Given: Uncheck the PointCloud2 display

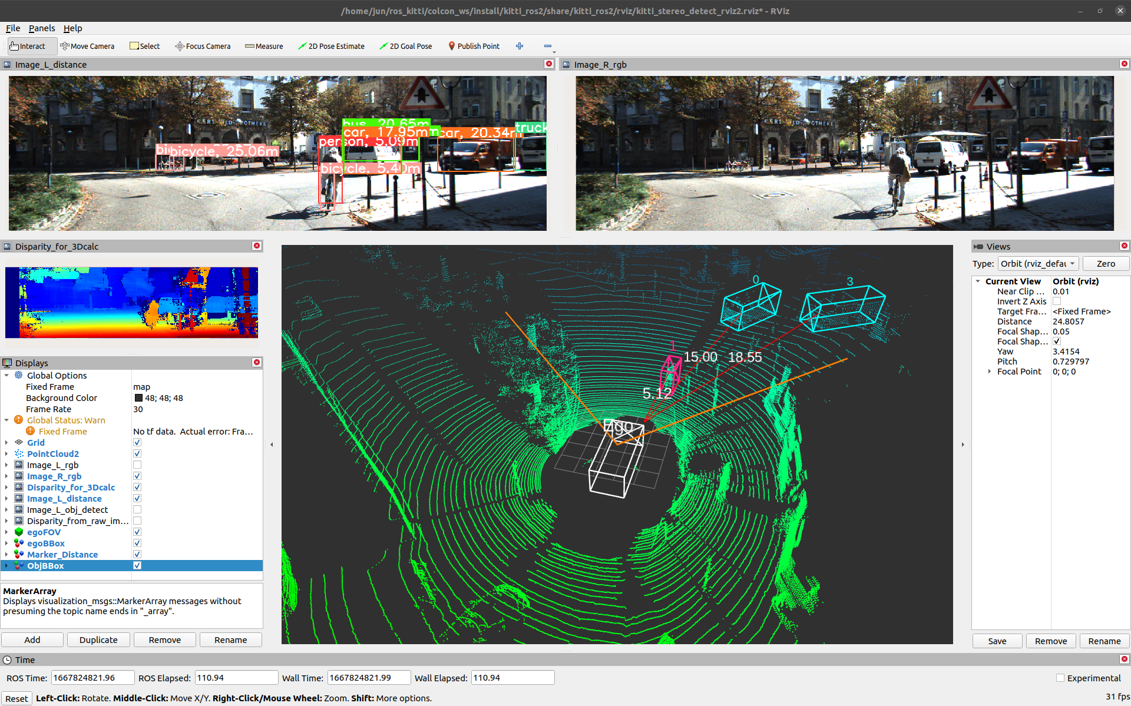Looking at the screenshot, I should 137,454.
